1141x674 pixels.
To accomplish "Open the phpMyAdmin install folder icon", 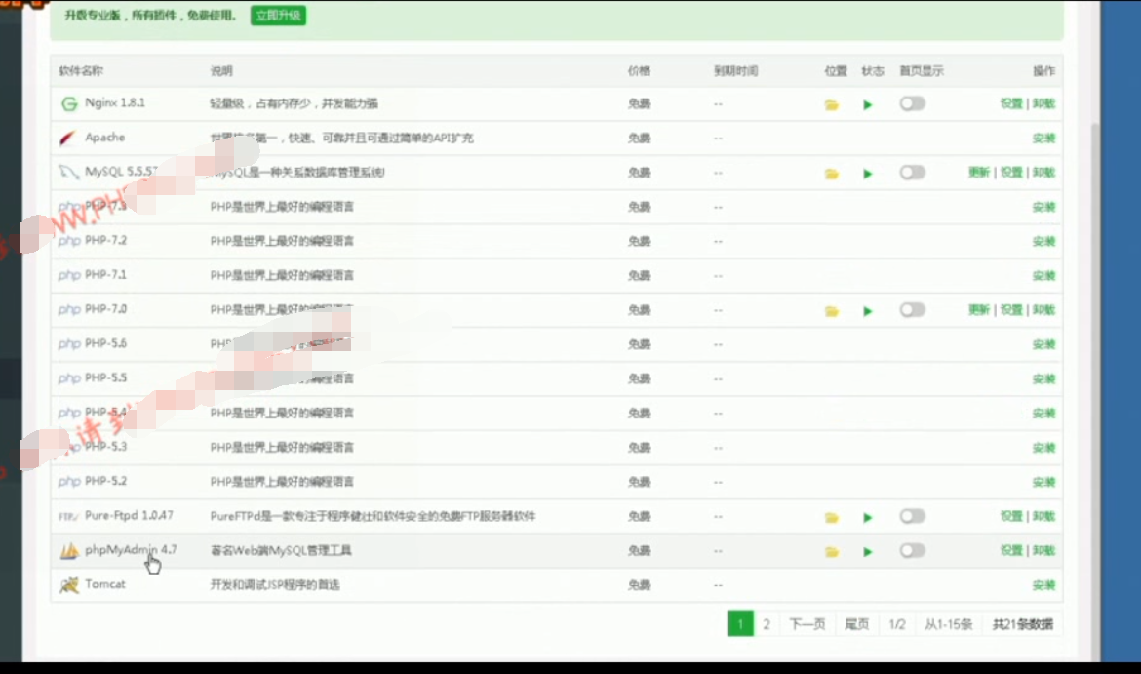I will (832, 552).
